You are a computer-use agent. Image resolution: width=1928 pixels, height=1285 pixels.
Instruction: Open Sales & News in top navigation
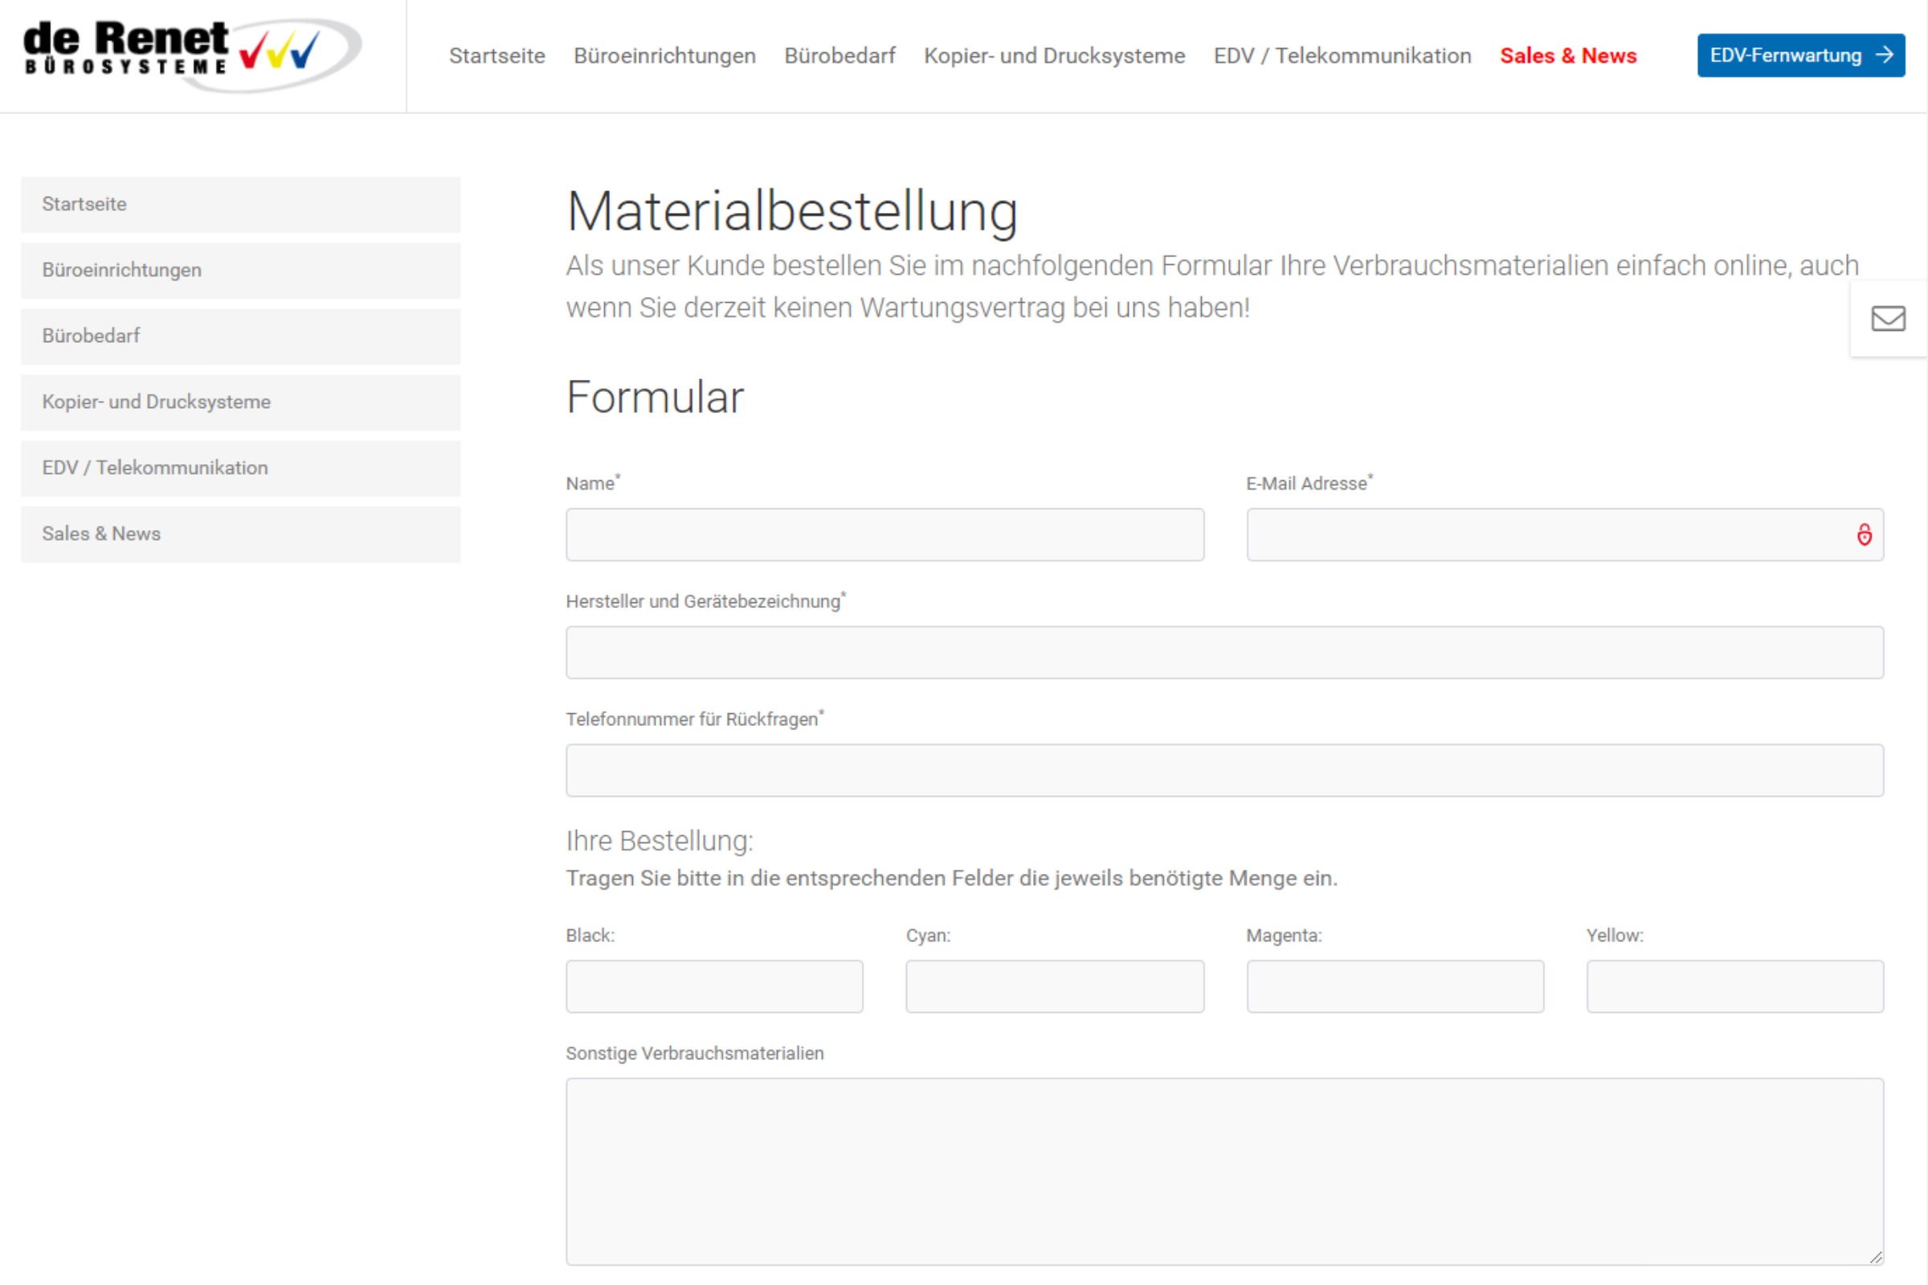pos(1567,55)
